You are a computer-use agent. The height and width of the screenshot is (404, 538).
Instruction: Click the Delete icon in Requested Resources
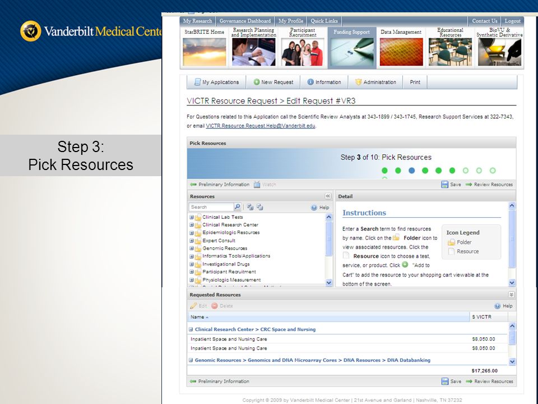pos(215,306)
